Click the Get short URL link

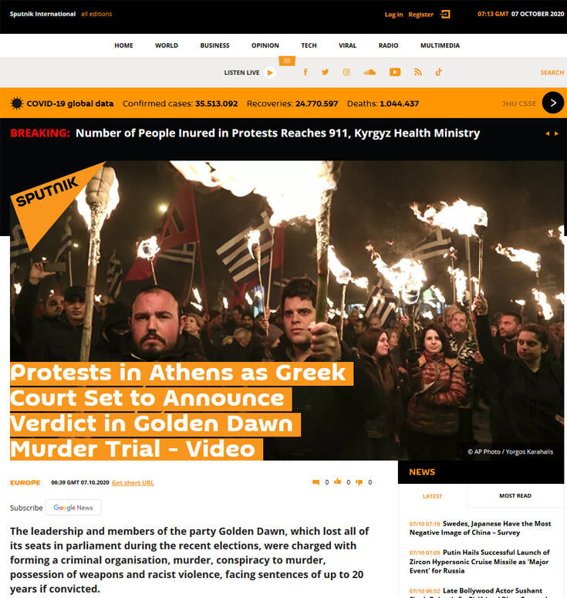pos(133,483)
